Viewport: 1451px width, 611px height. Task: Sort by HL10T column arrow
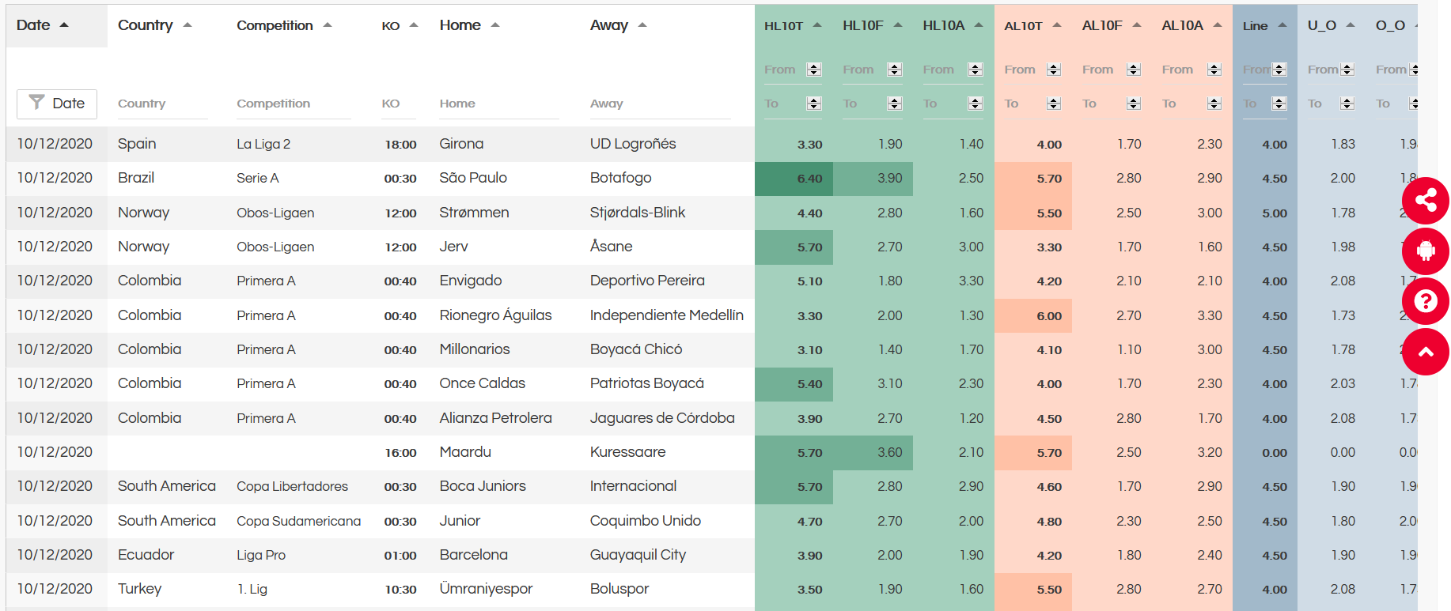coord(817,25)
